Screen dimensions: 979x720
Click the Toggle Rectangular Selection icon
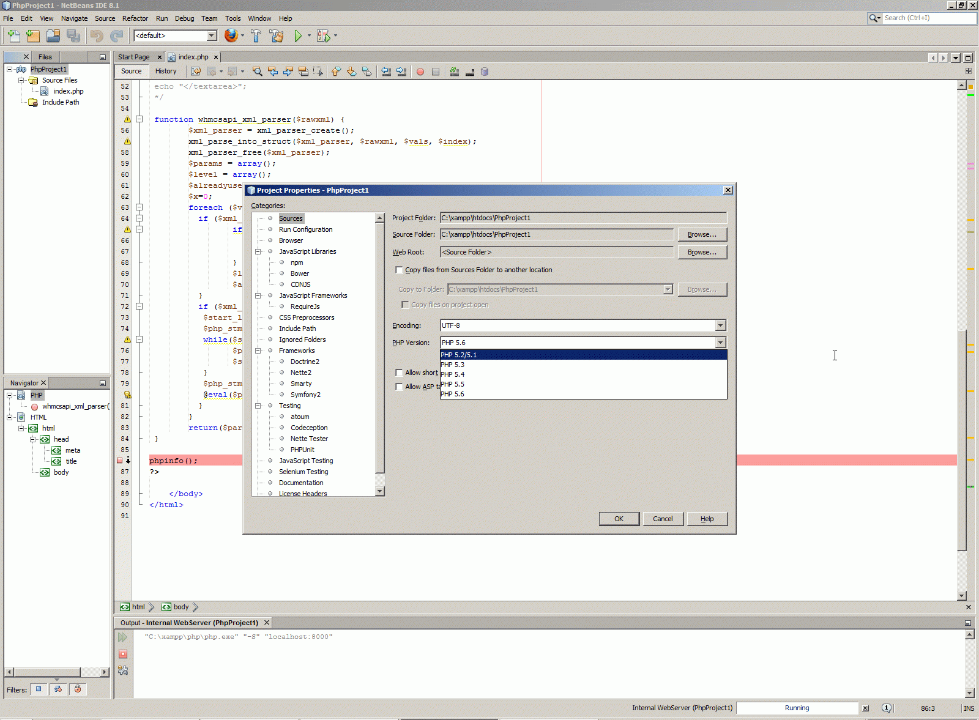318,72
